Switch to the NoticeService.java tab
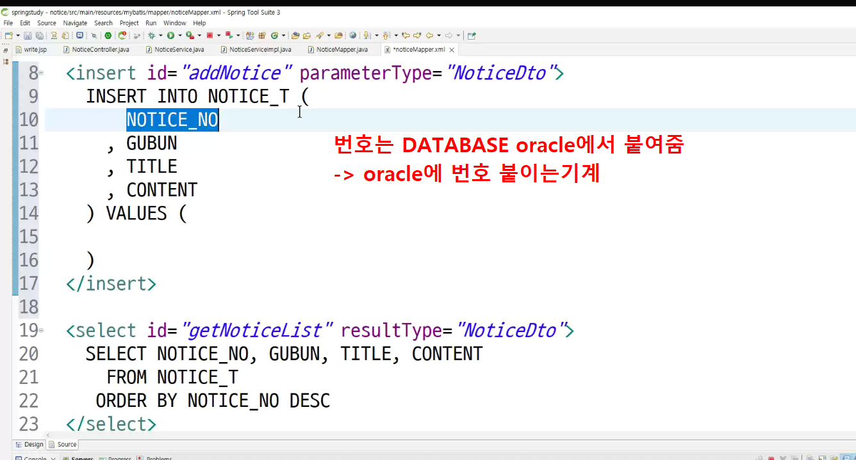856x460 pixels. click(x=175, y=49)
